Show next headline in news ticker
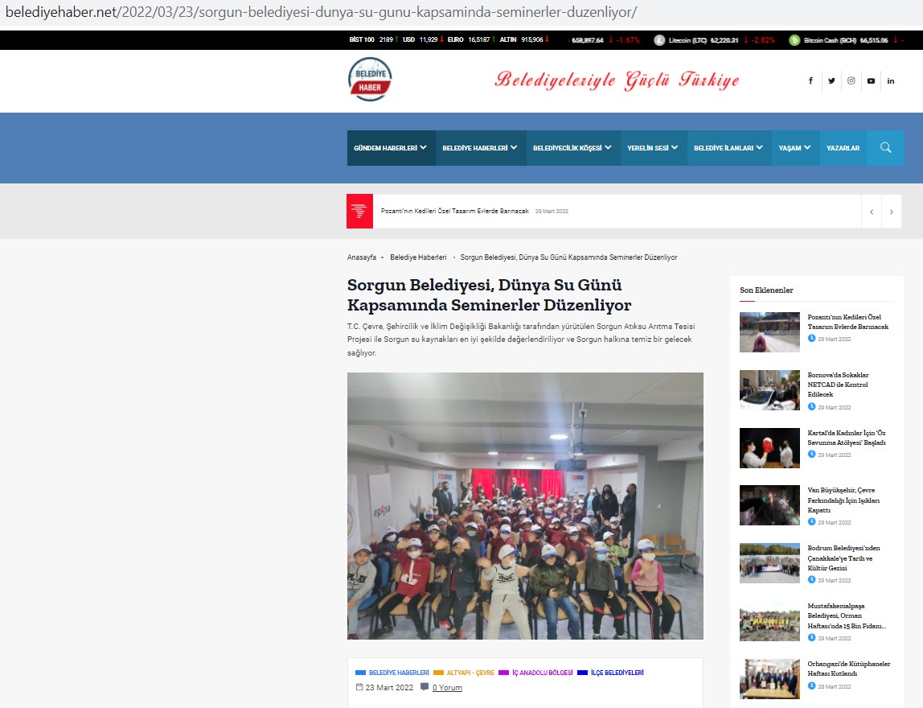Image resolution: width=923 pixels, height=708 pixels. (892, 212)
